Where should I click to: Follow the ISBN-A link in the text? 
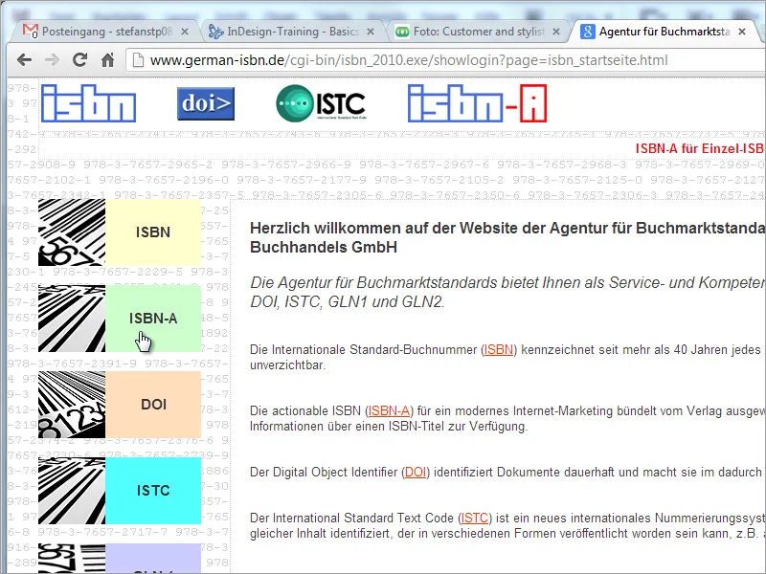point(389,410)
